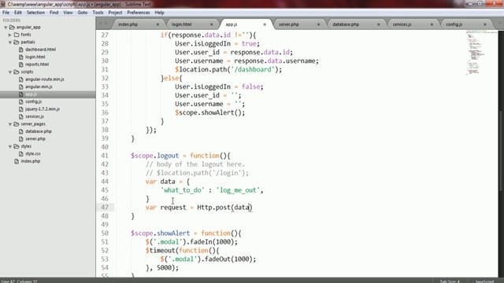Open angular-route.min.js in the sidebar
Image resolution: width=504 pixels, height=283 pixels.
pos(45,79)
